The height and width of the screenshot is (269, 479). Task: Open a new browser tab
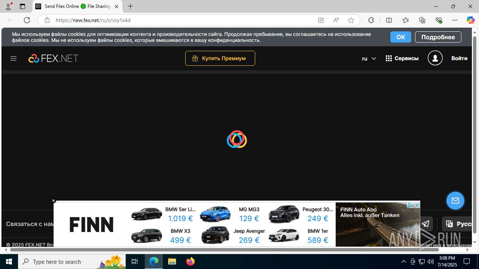tap(130, 6)
